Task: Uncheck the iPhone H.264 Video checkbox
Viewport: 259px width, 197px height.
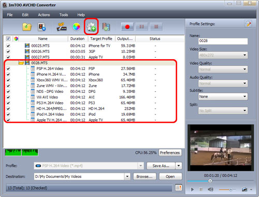Action: pyautogui.click(x=8, y=74)
